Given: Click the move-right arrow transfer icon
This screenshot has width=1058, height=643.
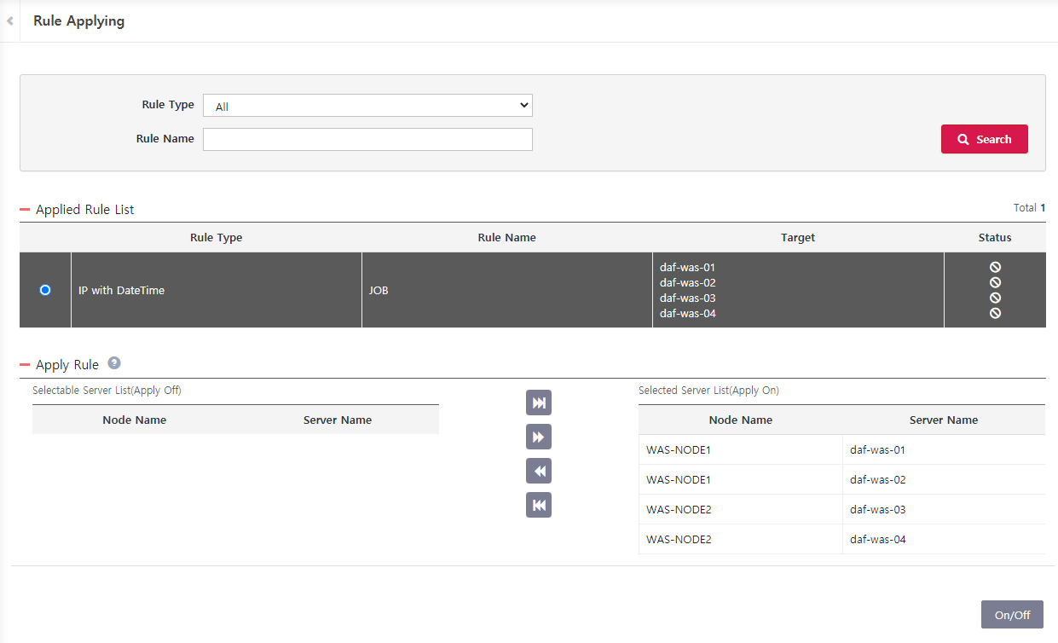Looking at the screenshot, I should 538,437.
